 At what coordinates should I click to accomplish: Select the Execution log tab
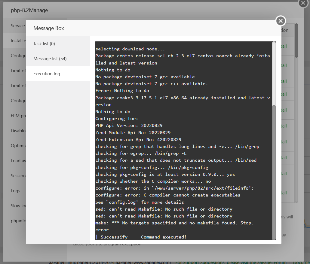pos(58,73)
